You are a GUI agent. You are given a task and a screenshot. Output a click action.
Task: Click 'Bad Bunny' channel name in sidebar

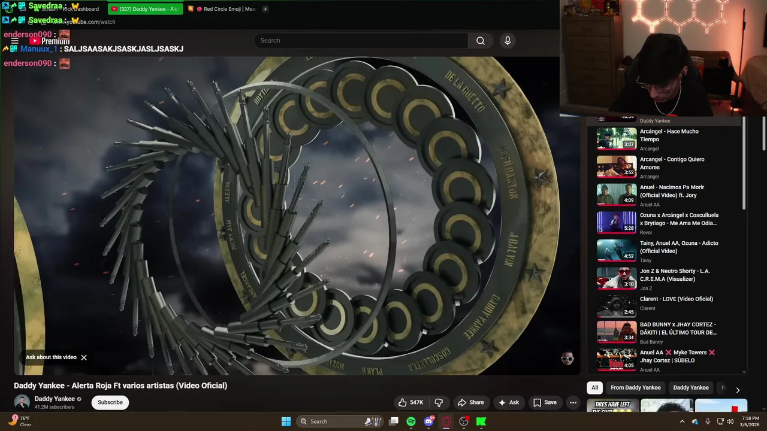coord(651,342)
